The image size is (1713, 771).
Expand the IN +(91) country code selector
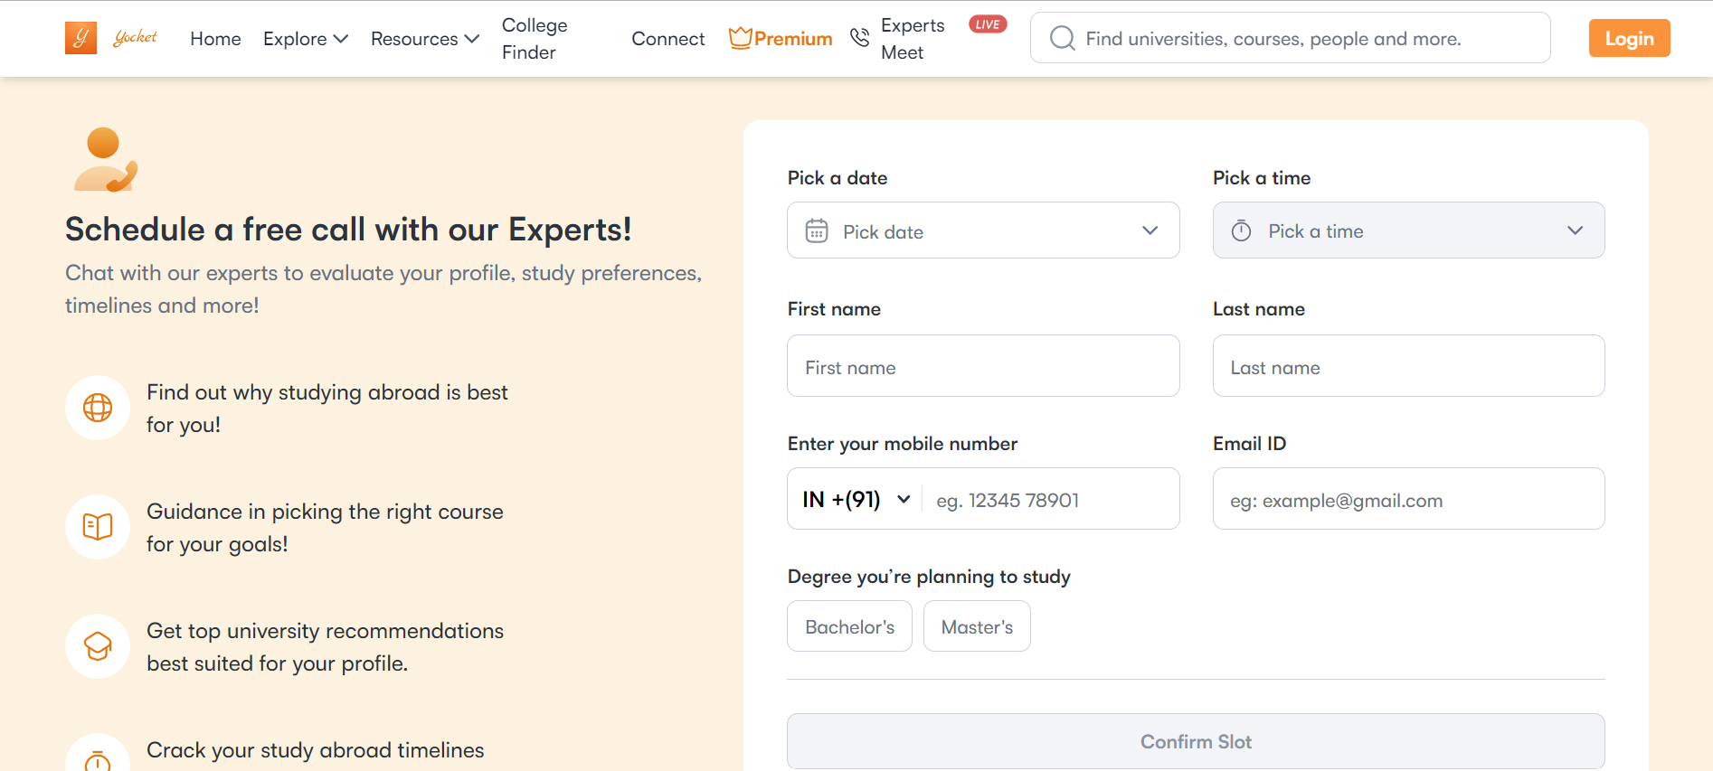(x=856, y=499)
